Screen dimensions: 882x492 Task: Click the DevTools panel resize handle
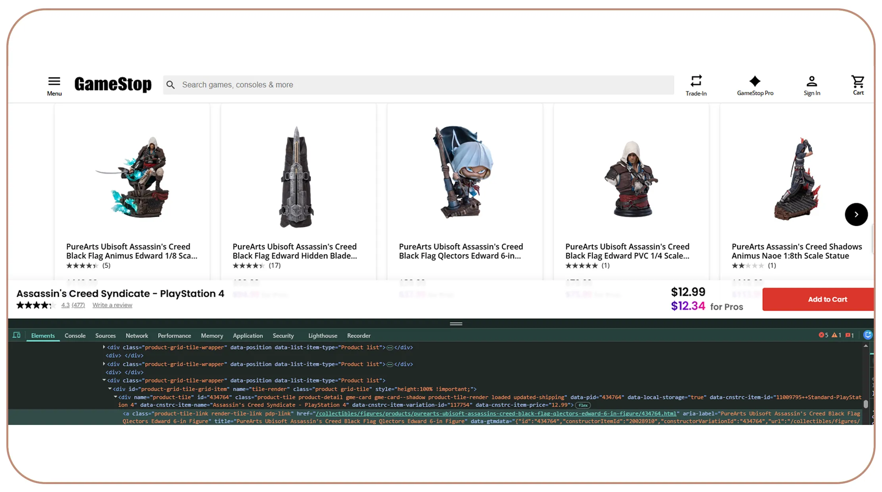point(456,324)
